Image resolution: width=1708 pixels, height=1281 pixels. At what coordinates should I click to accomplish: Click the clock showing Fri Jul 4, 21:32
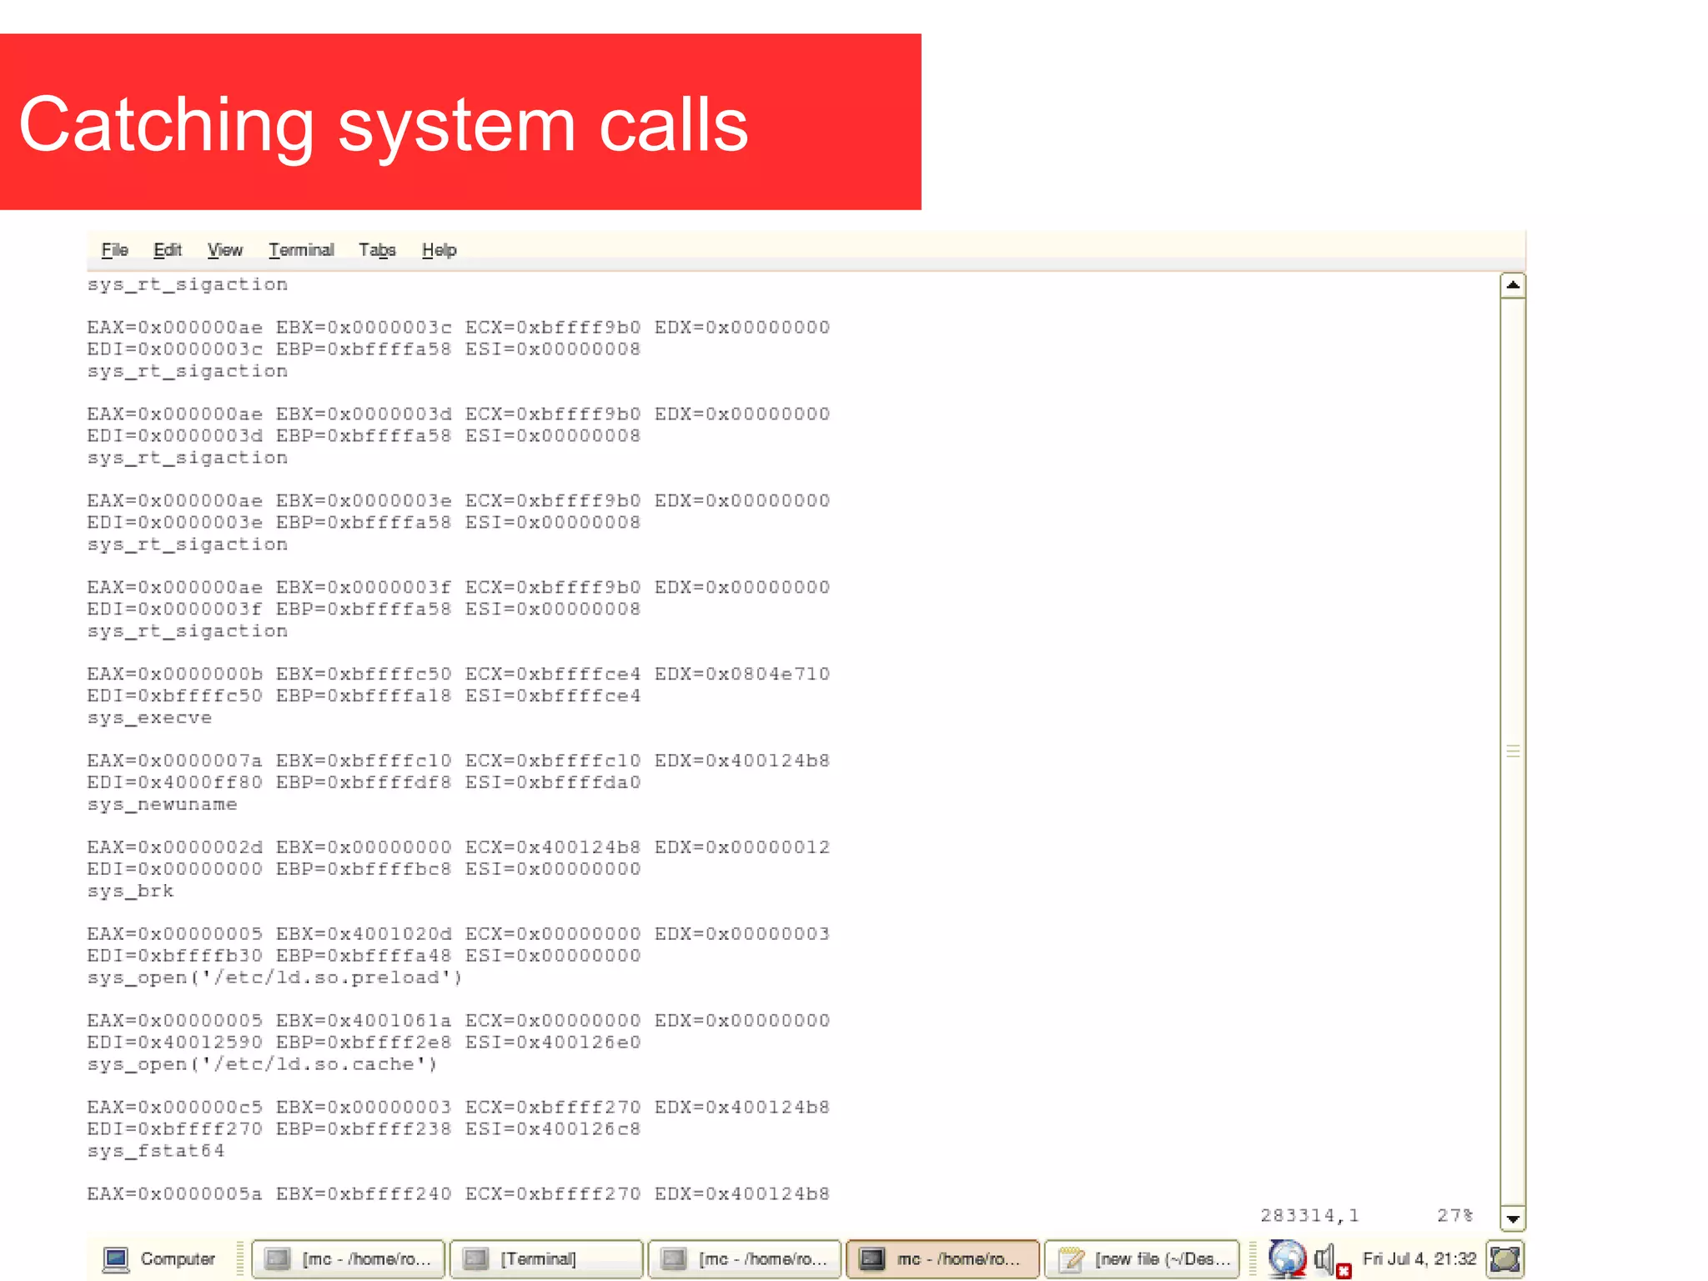[1419, 1258]
